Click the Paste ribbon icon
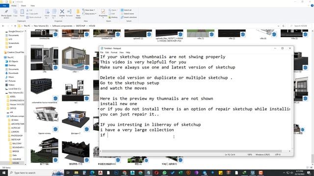The width and height of the screenshot is (314, 176). 22,13
